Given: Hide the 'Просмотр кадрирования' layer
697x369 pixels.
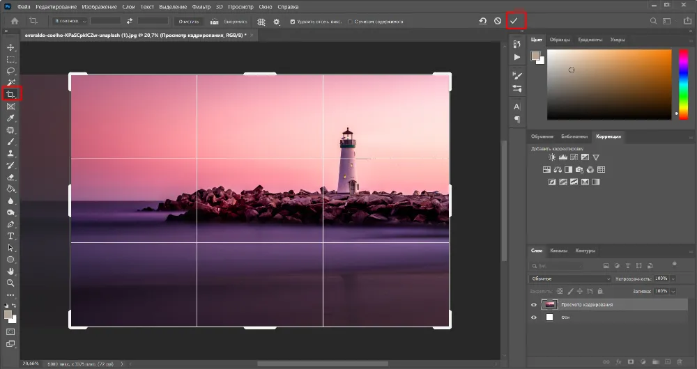Looking at the screenshot, I should click(535, 305).
